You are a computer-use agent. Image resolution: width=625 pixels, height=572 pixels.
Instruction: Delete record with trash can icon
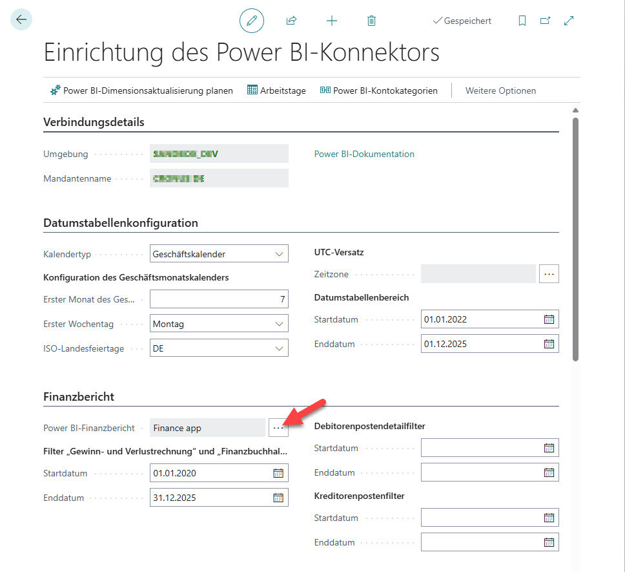pyautogui.click(x=371, y=21)
